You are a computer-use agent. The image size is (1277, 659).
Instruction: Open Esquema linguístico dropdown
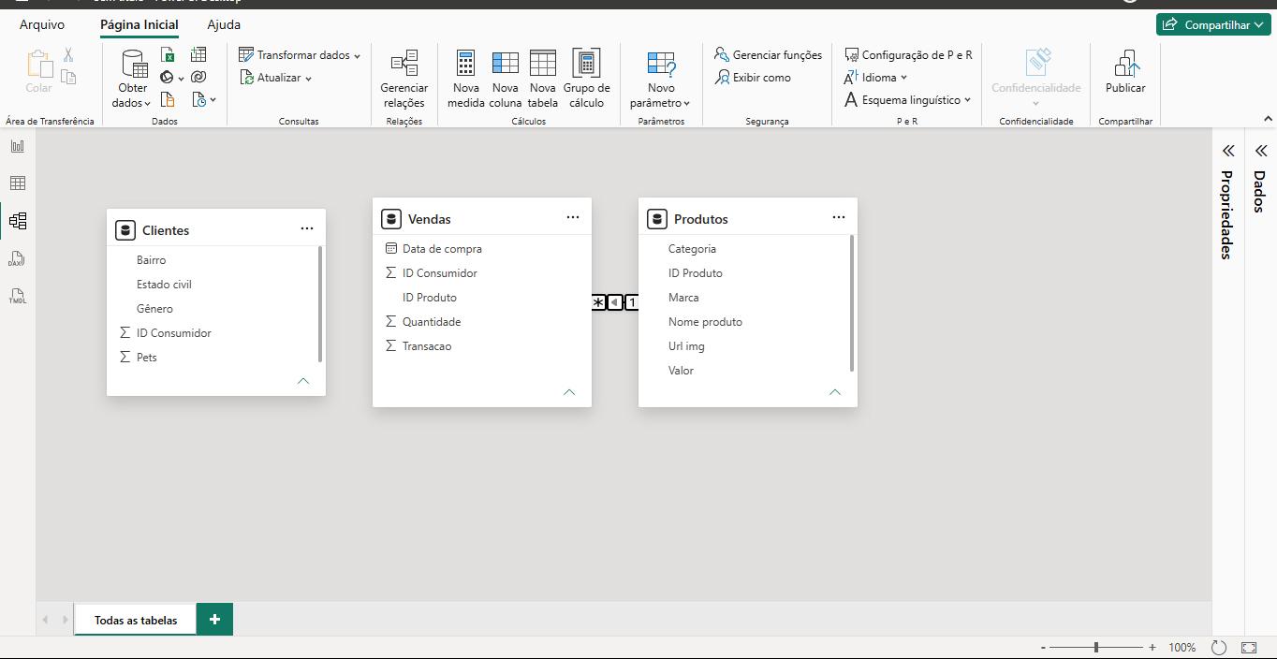coord(907,100)
